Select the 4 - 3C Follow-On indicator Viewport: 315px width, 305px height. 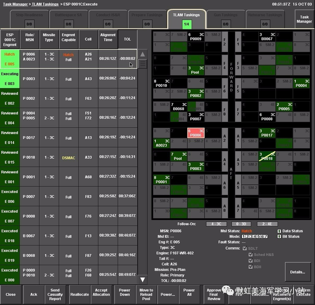pos(216,224)
